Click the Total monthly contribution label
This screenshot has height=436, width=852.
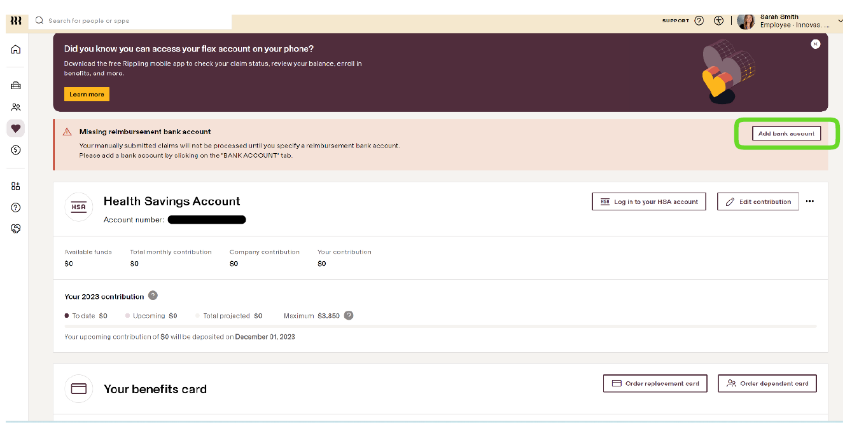[171, 252]
